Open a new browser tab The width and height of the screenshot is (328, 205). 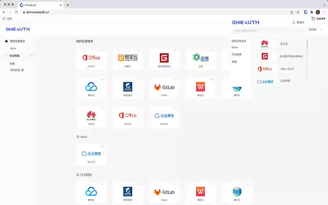coord(68,5)
